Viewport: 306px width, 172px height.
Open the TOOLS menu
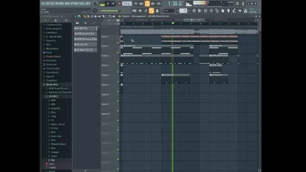pyautogui.click(x=82, y=3)
